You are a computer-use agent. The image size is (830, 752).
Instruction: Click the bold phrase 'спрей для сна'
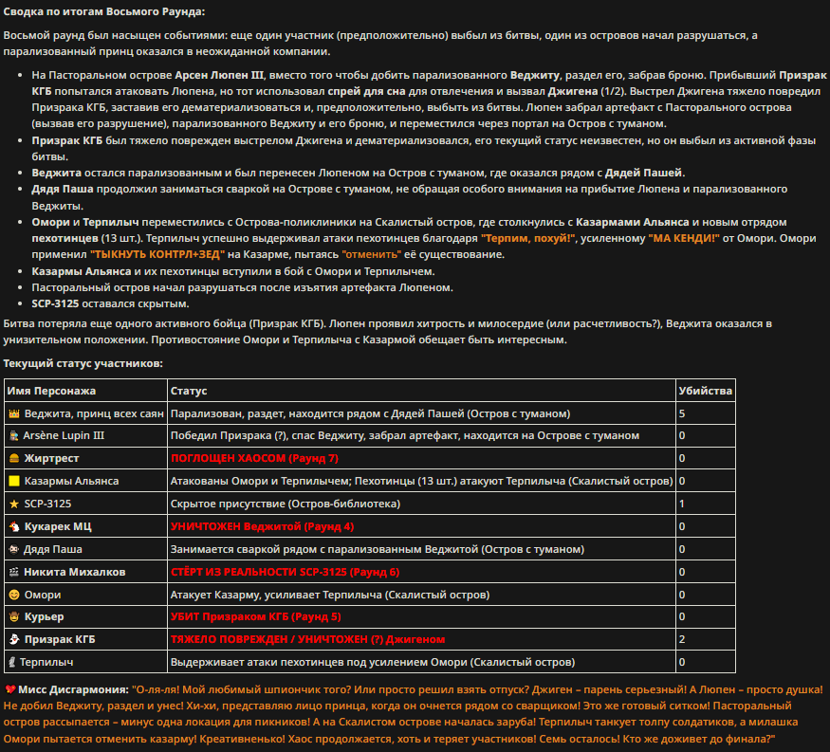click(x=366, y=92)
